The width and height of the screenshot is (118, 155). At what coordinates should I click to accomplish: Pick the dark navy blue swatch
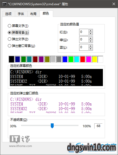17,59
